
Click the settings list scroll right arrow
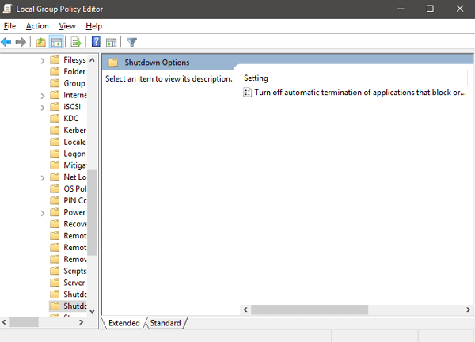click(x=468, y=310)
